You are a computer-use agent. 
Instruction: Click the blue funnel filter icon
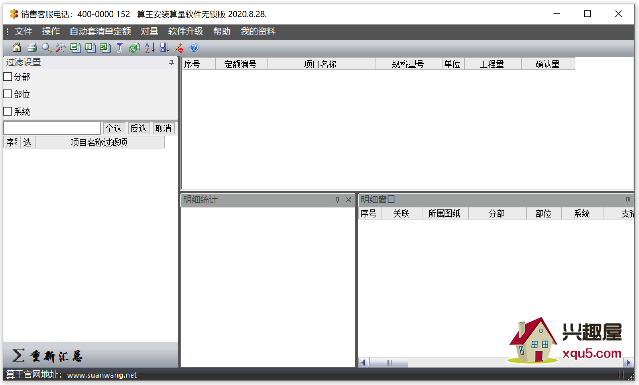pos(120,48)
